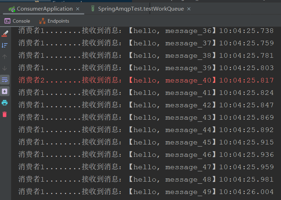Open the Endpoints tab
This screenshot has width=281, height=200.
click(x=54, y=21)
